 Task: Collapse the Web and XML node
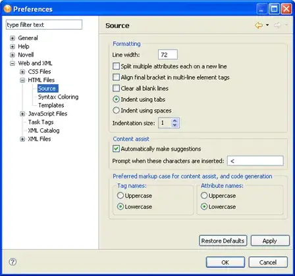pos(13,63)
